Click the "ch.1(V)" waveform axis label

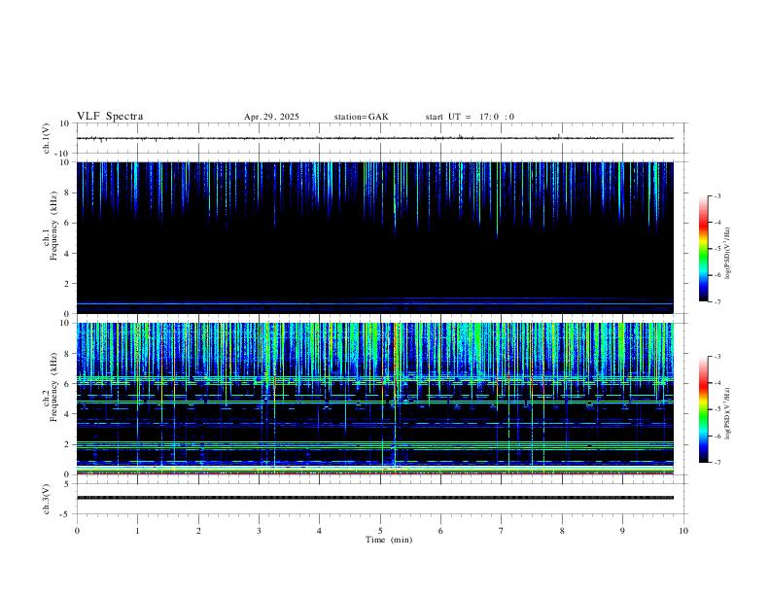47,138
